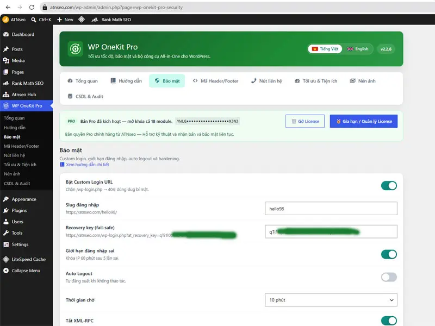This screenshot has height=326, width=435.
Task: Click the LiteSpeed Cache sidebar icon
Action: point(6,259)
